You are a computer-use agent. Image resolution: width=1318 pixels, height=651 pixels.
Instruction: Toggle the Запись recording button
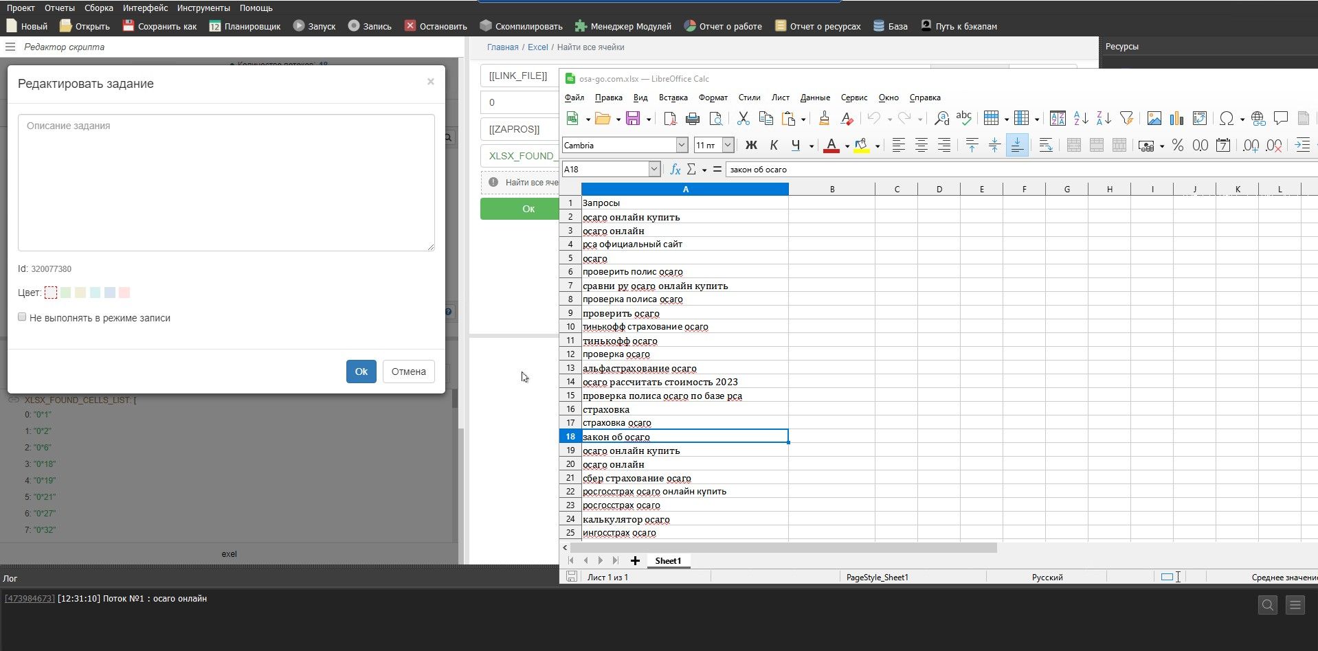(x=369, y=26)
